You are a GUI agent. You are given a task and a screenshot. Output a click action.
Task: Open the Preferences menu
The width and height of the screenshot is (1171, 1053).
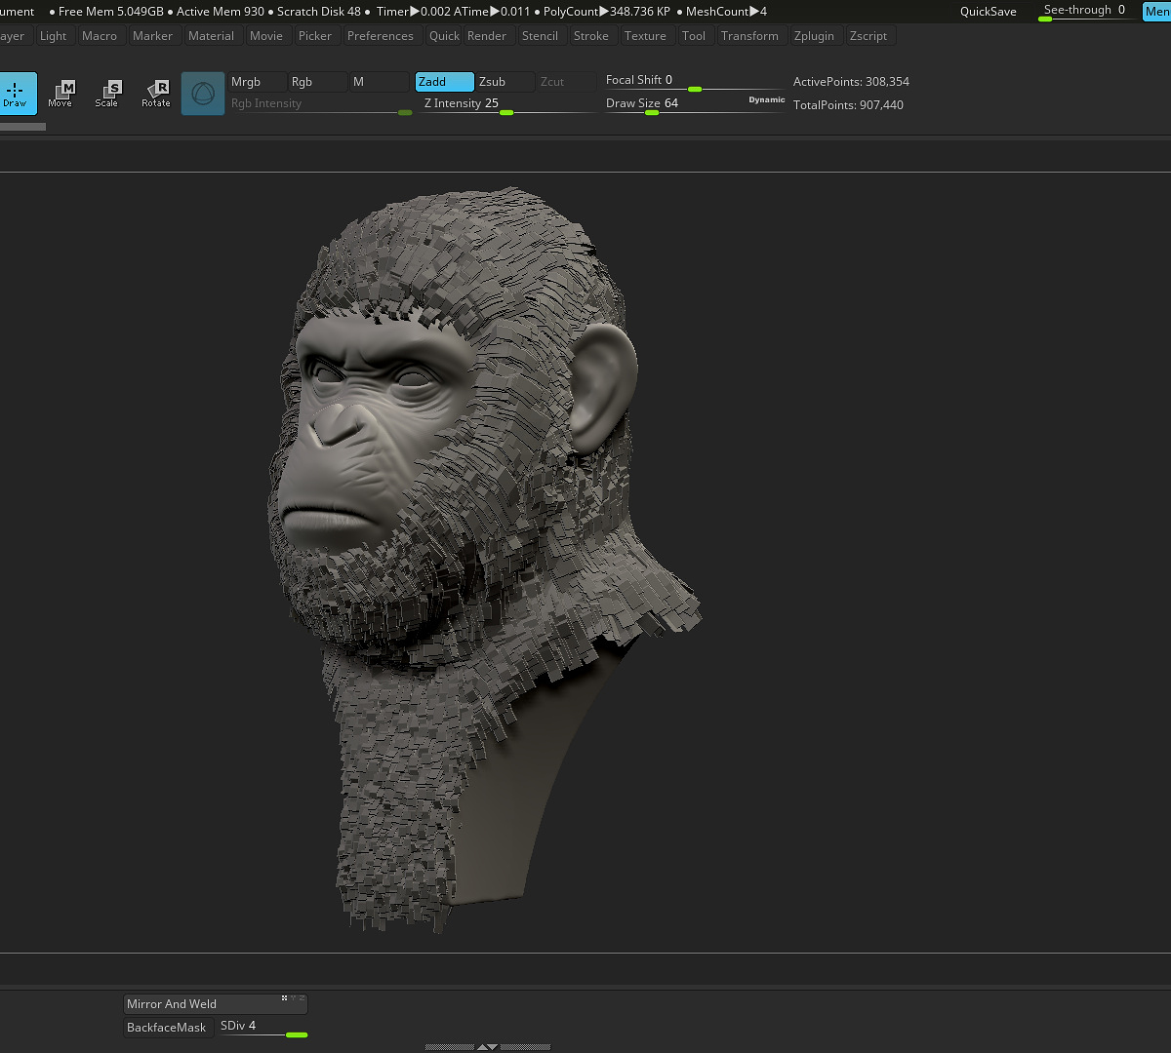[x=381, y=36]
